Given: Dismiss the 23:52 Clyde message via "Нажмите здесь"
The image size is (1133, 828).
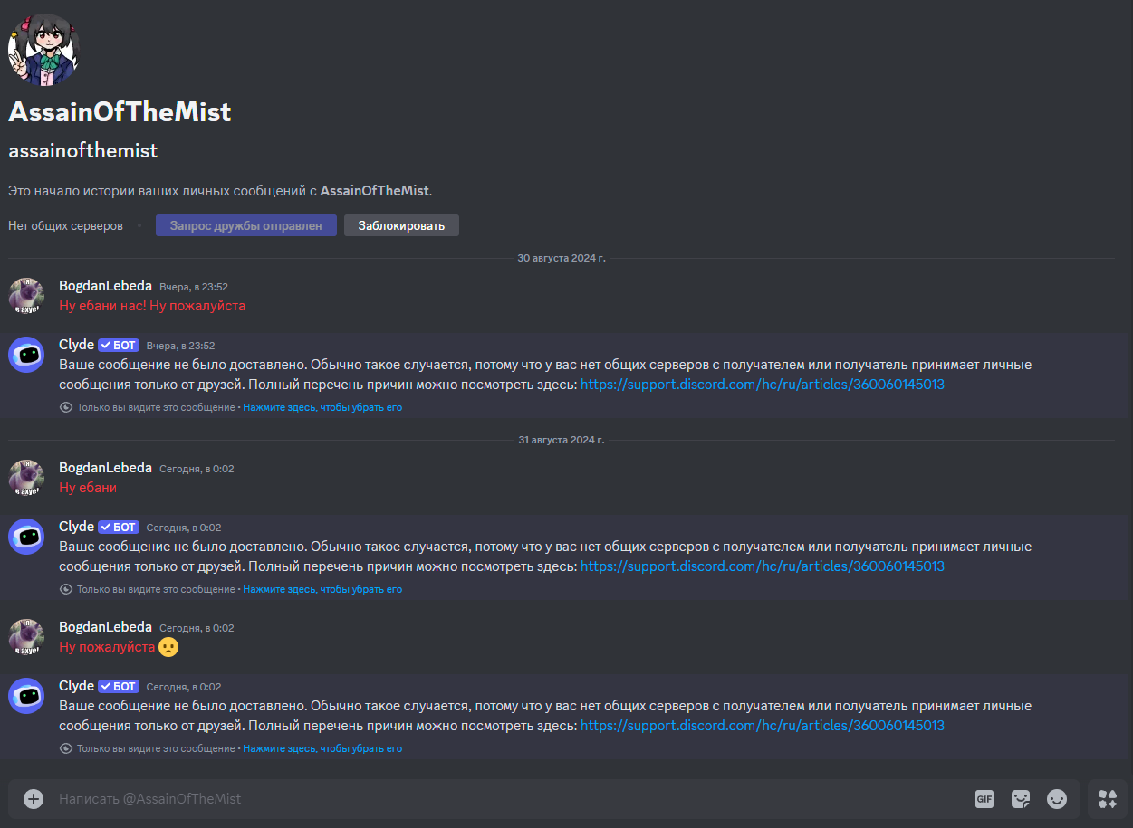Looking at the screenshot, I should [x=322, y=408].
